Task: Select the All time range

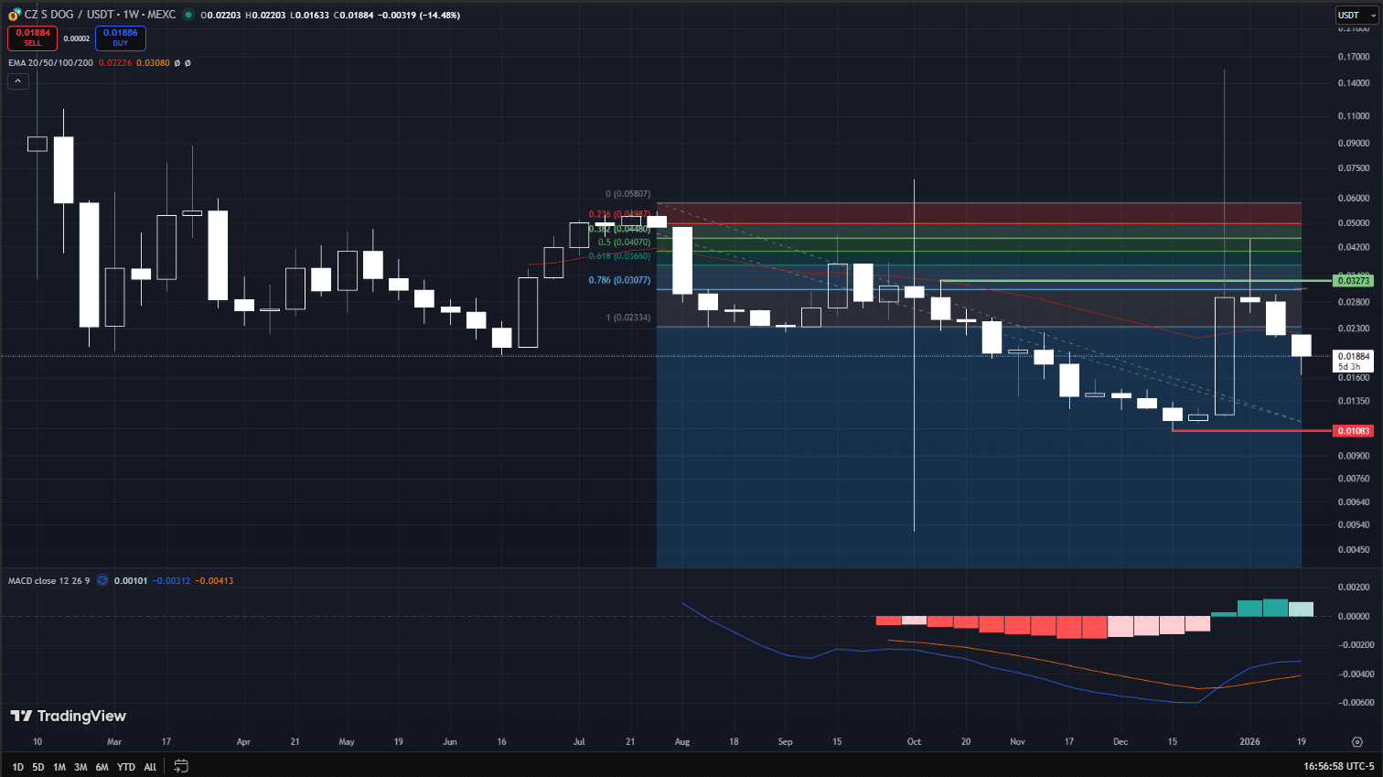Action: click(x=150, y=767)
